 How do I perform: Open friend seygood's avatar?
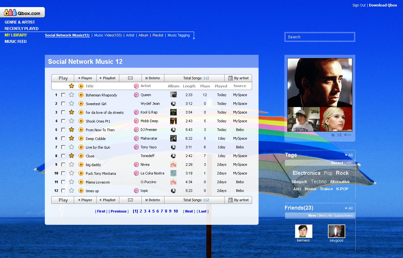[x=337, y=231]
